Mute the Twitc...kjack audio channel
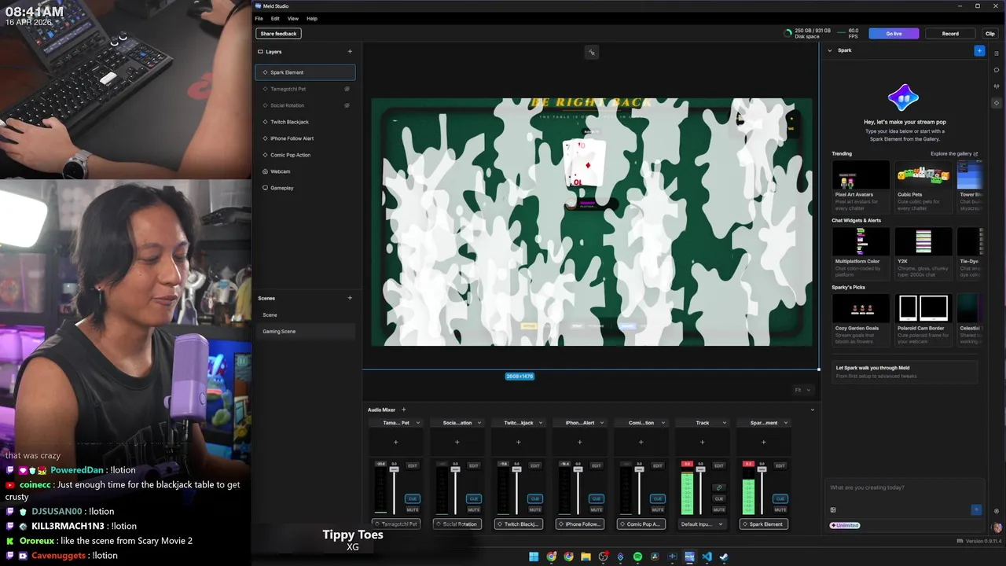This screenshot has width=1006, height=566. [x=535, y=509]
